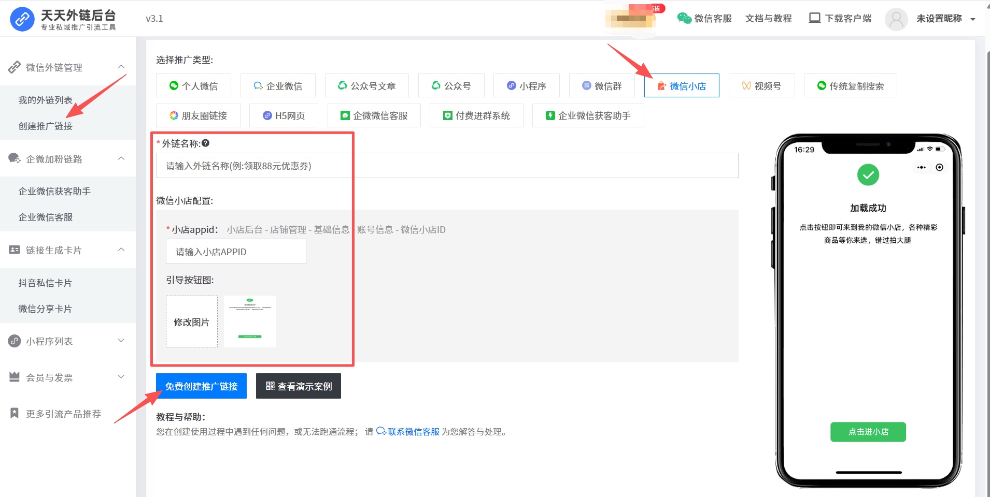Open 我的外链列表 in sidebar
The image size is (990, 497).
[46, 100]
